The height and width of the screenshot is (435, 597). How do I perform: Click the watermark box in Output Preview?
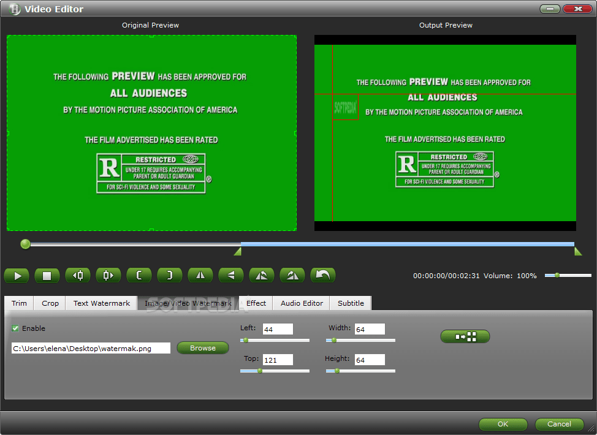point(345,107)
